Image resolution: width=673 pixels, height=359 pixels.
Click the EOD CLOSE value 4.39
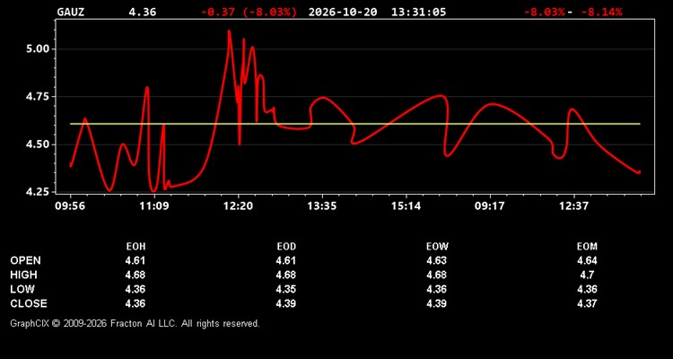point(286,303)
